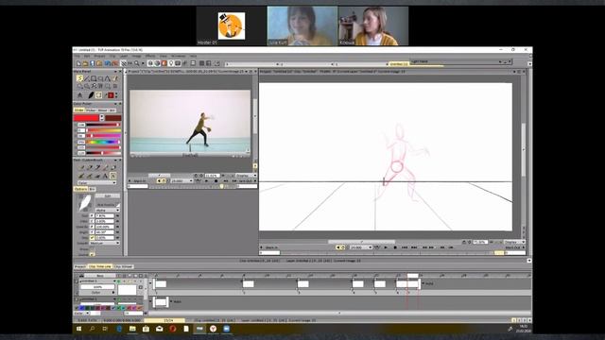Click the new project toolbar icon

click(x=78, y=63)
